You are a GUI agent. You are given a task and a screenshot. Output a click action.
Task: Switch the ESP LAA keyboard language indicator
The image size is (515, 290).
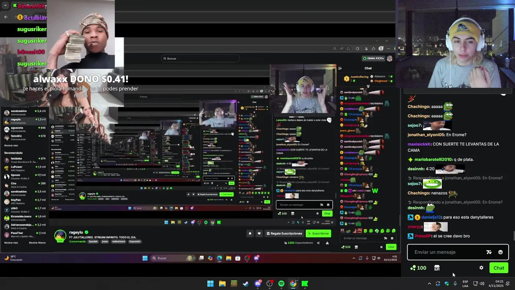coord(465,284)
